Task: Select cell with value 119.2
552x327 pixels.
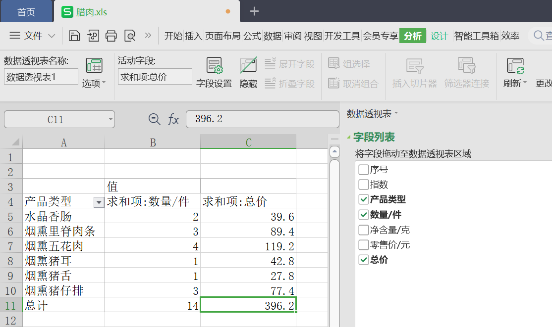Action: click(248, 246)
